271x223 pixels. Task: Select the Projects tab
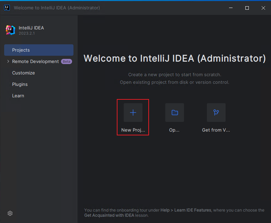[x=39, y=50]
